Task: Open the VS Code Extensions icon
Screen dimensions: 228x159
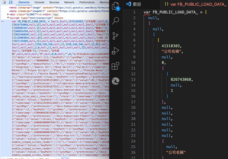Action: tap(115, 66)
